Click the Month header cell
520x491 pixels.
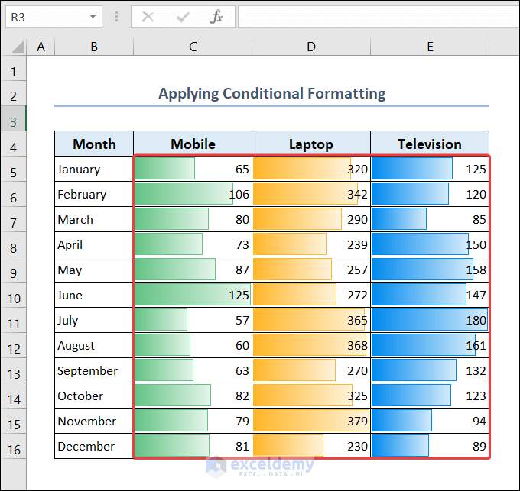(x=94, y=144)
